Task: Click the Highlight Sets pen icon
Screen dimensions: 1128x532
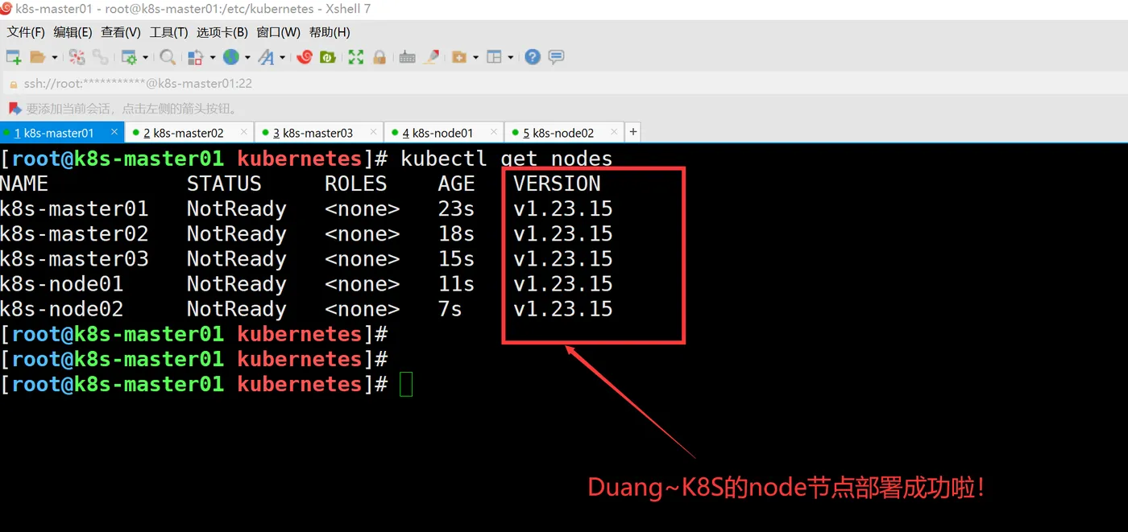Action: coord(432,57)
